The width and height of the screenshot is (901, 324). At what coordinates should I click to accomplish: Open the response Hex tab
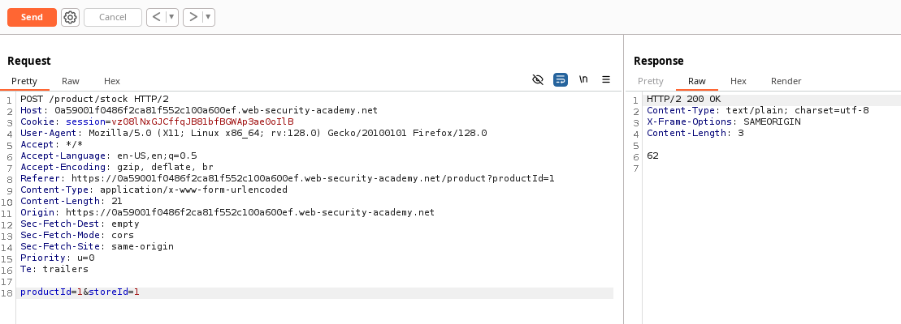pos(739,81)
